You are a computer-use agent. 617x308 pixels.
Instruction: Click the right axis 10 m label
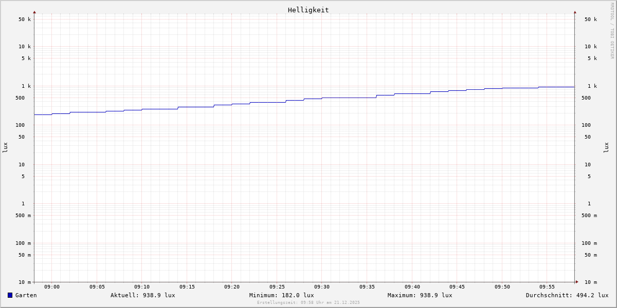[x=591, y=282]
